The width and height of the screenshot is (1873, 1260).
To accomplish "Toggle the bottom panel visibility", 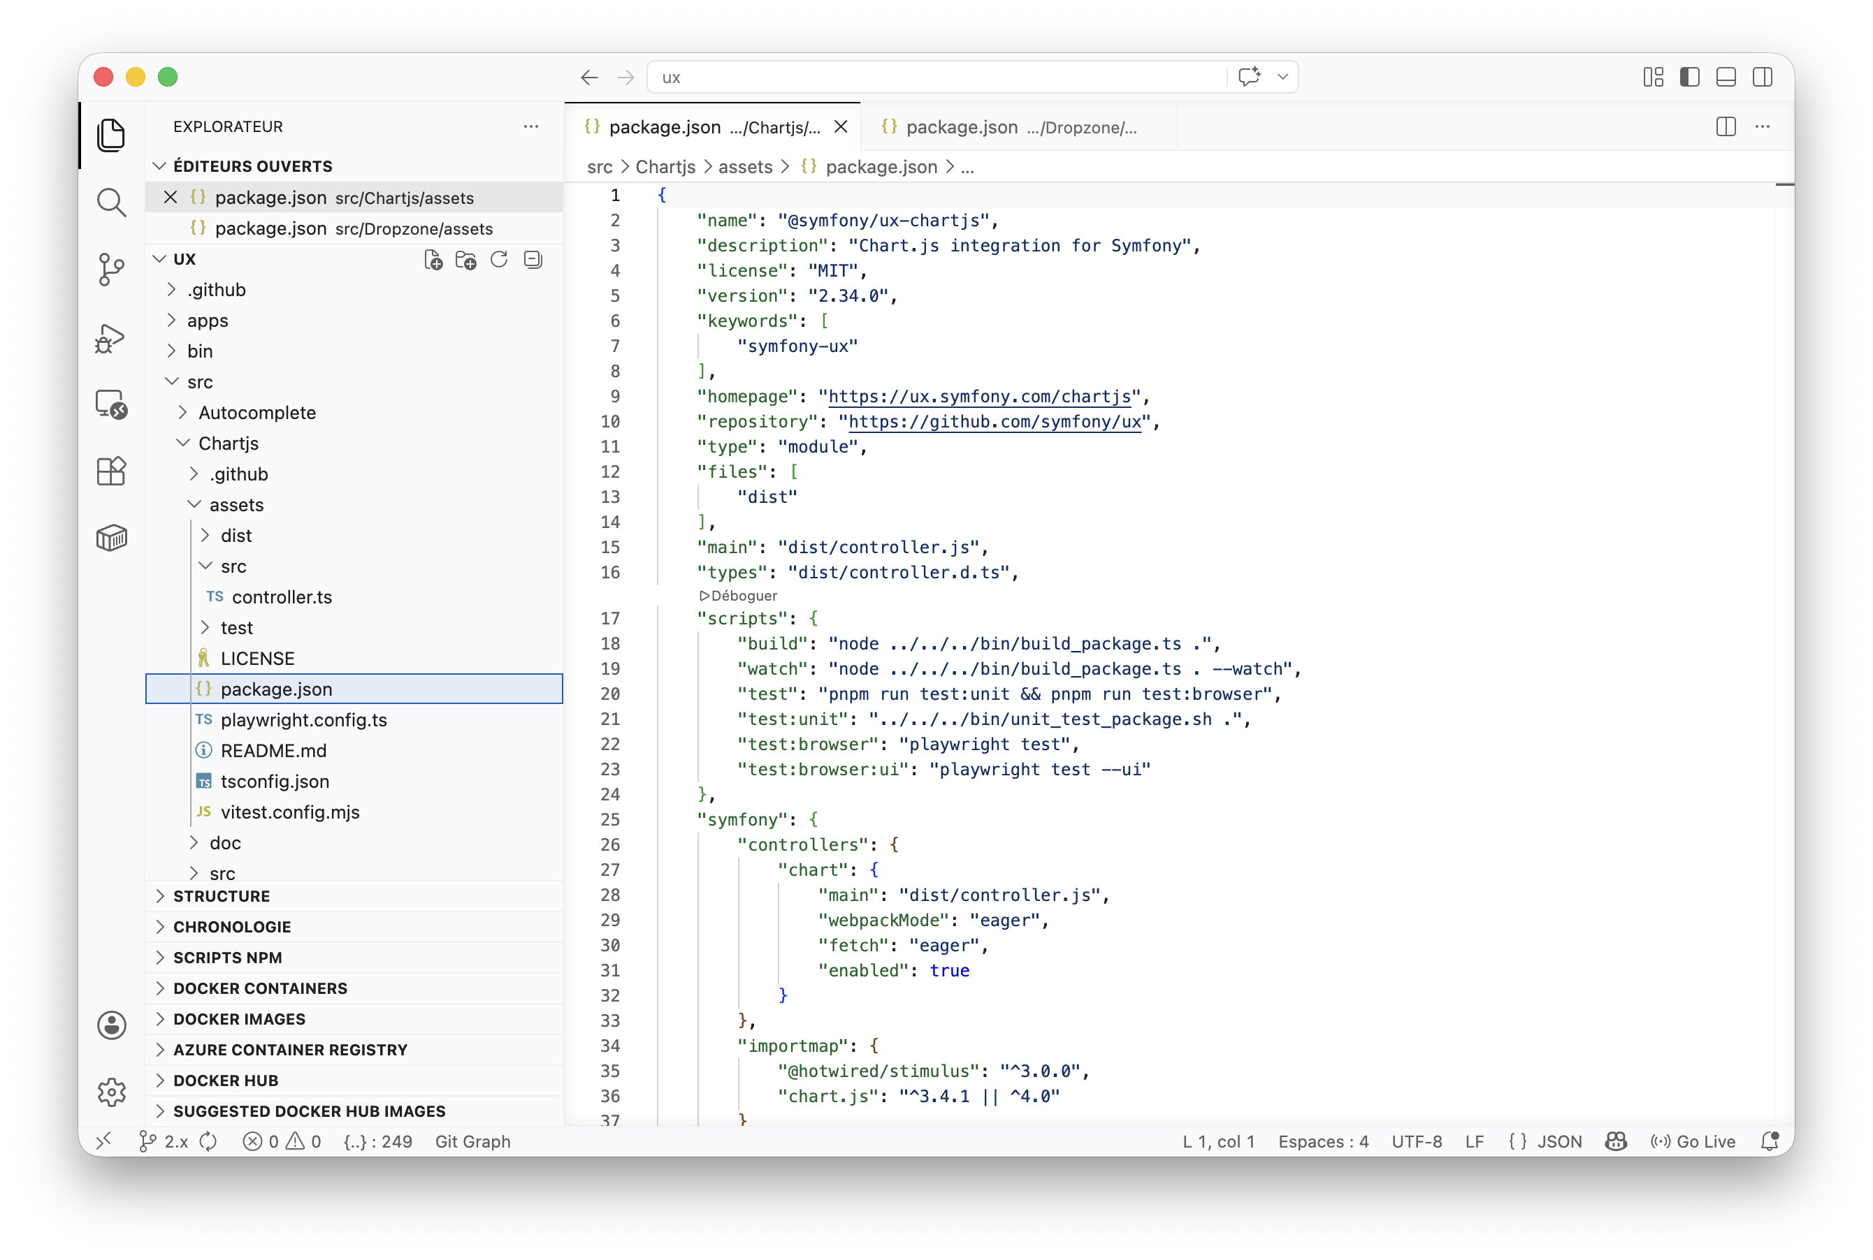I will point(1726,77).
